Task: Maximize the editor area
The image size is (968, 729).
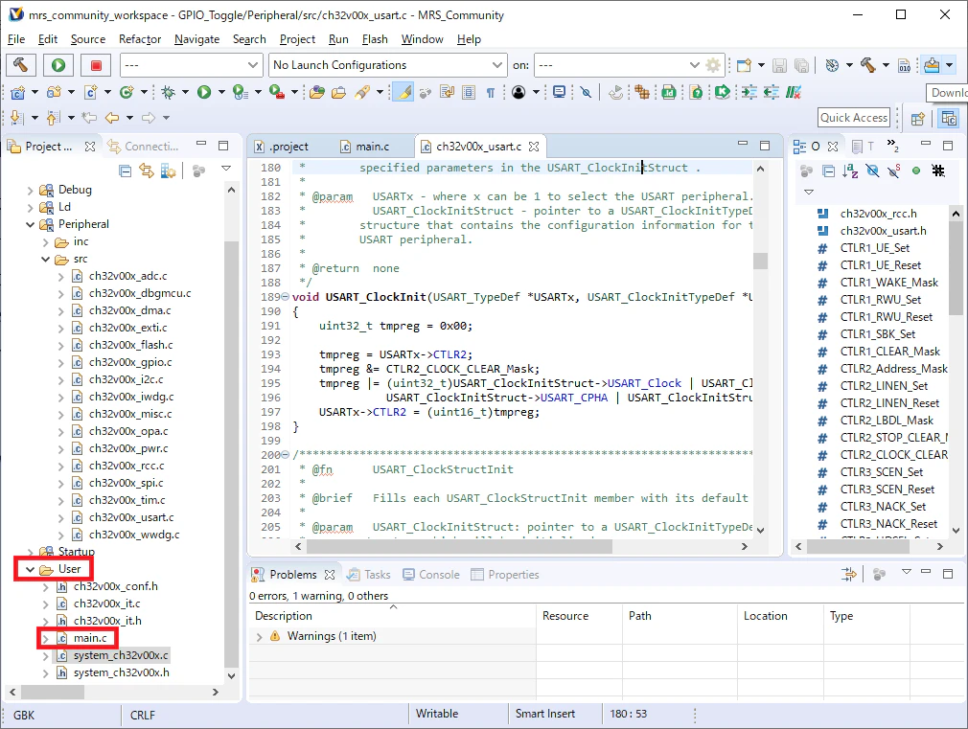Action: 765,146
